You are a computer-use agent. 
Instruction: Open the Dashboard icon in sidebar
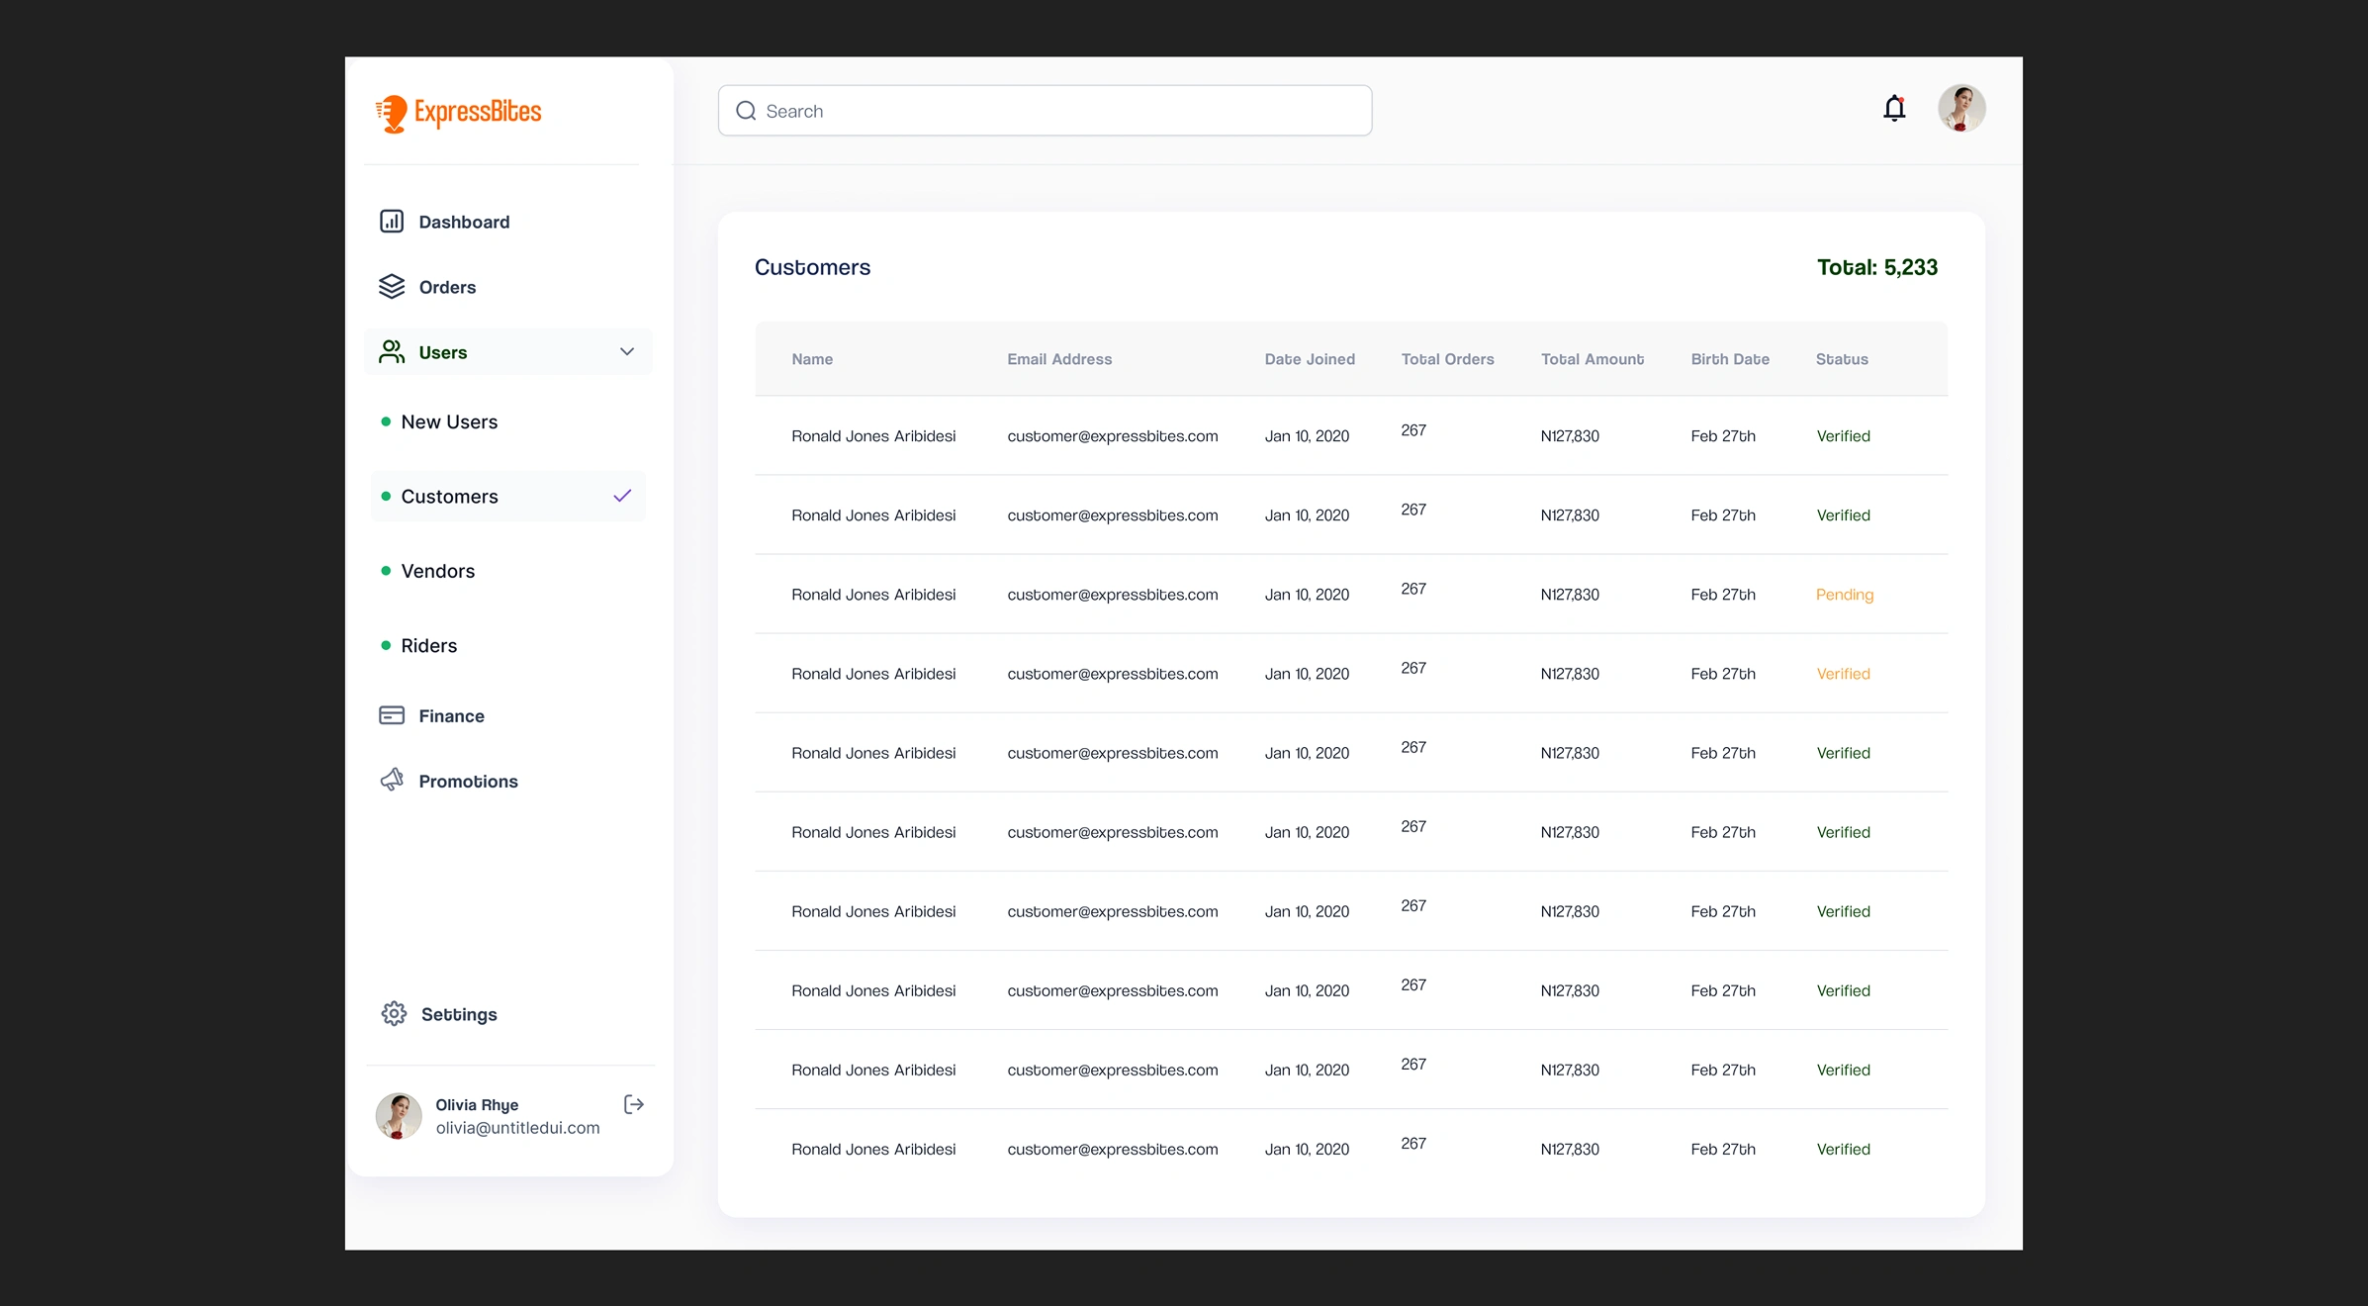point(392,222)
